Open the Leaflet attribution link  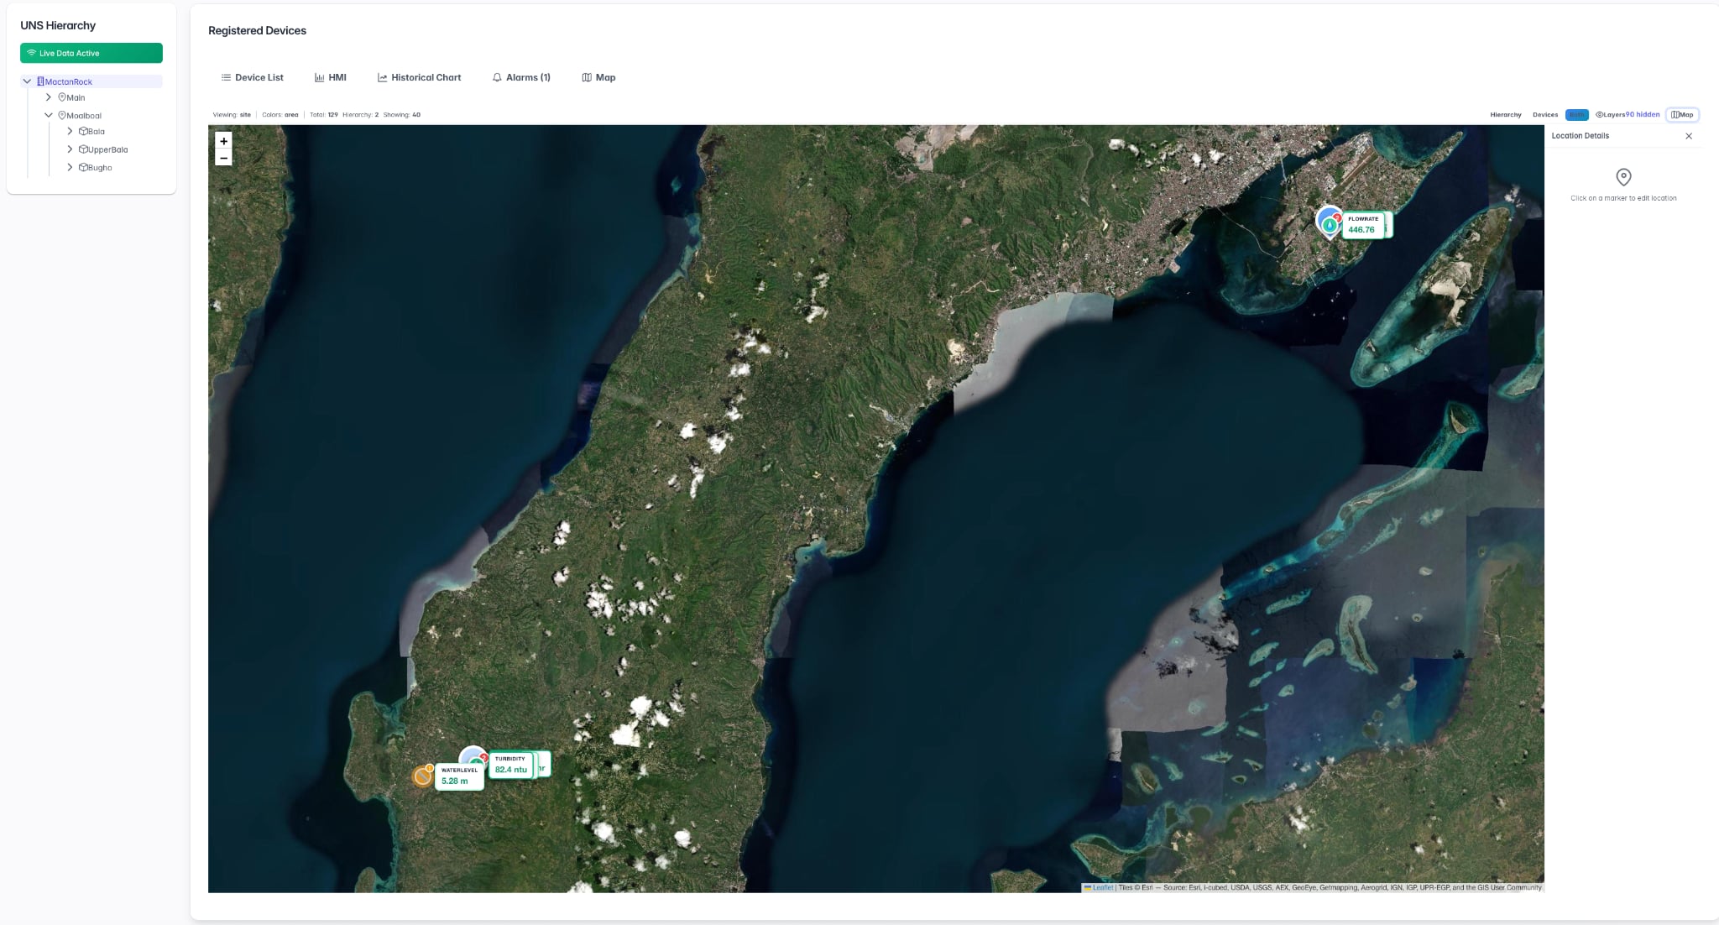click(1102, 887)
